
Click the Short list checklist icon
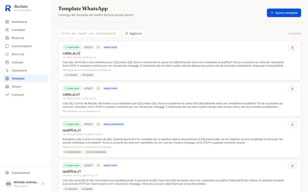click(x=7, y=54)
